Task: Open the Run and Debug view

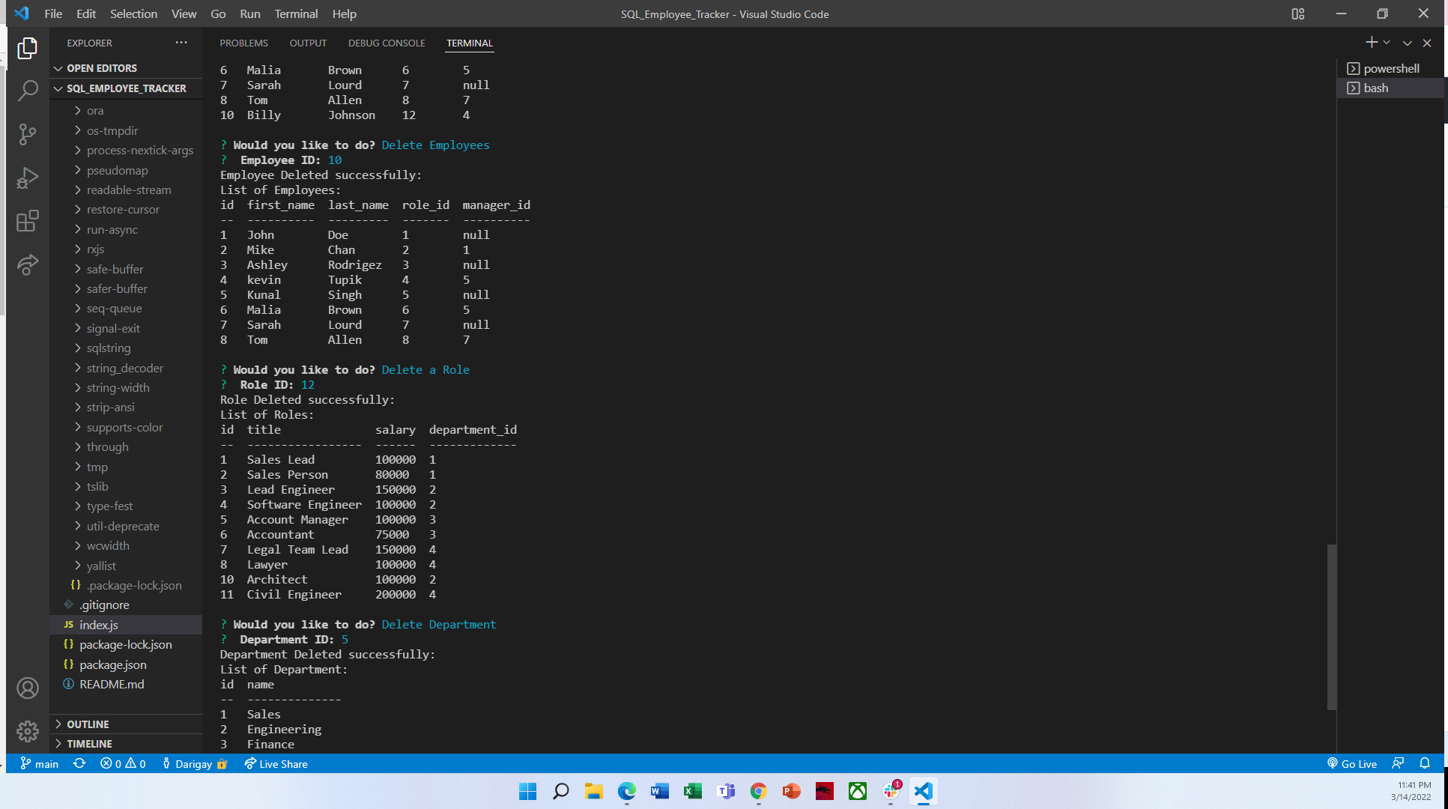Action: (28, 178)
